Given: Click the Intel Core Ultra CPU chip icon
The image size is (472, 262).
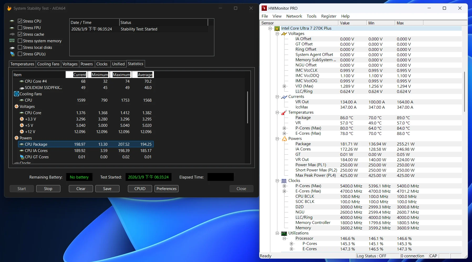Looking at the screenshot, I should pyautogui.click(x=277, y=28).
